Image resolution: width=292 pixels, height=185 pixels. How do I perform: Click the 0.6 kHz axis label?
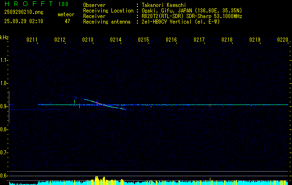4,176
